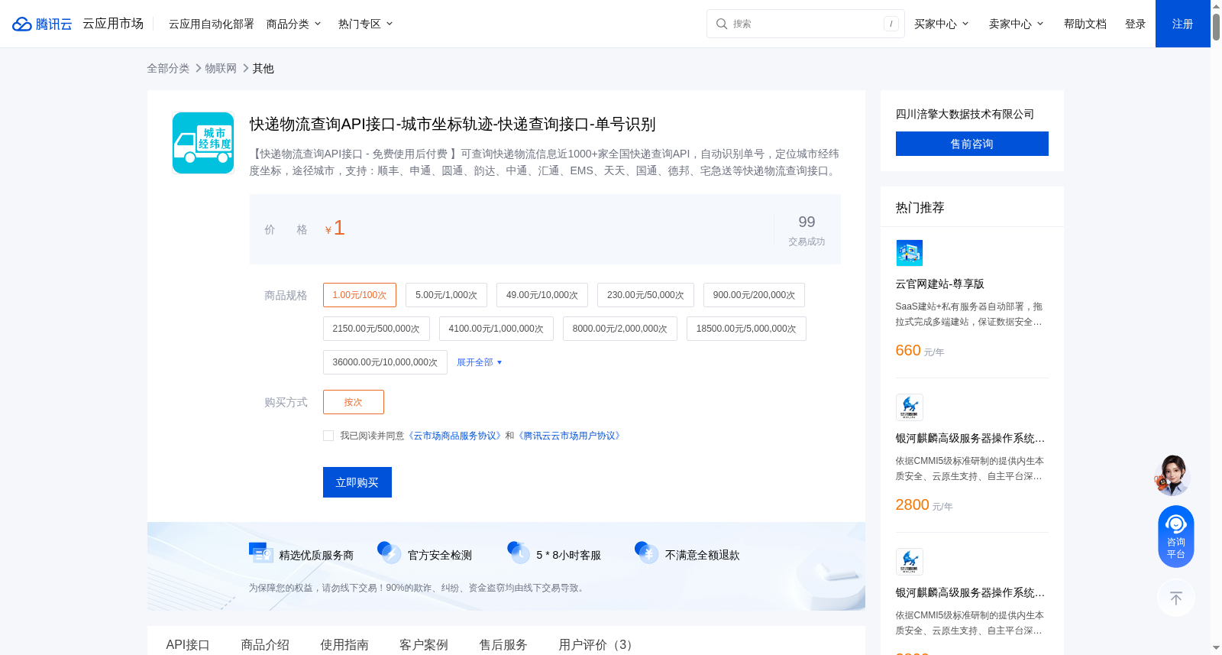
Task: Click the 660 元/年 price
Action: pyautogui.click(x=920, y=351)
